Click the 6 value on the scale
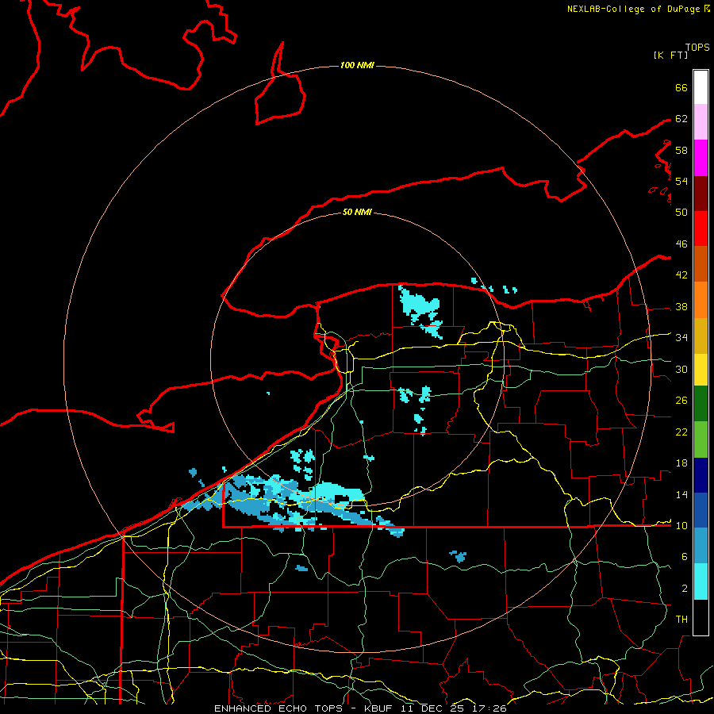Image resolution: width=714 pixels, height=714 pixels. [684, 556]
